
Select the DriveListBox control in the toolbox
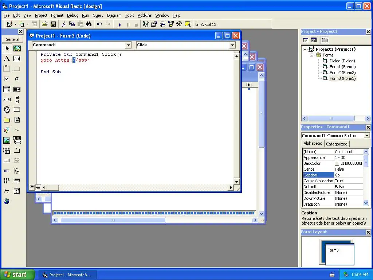pyautogui.click(x=17, y=109)
